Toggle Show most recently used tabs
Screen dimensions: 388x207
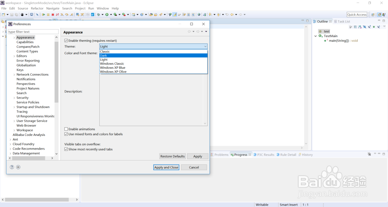click(x=66, y=149)
